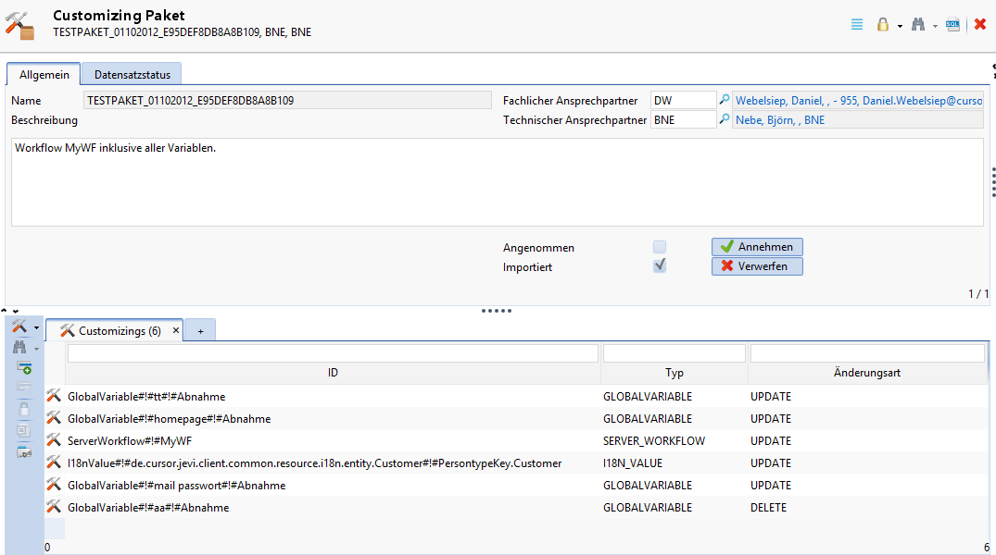Click the binoculars search icon in header
Viewport: 996px width, 555px height.
point(918,25)
